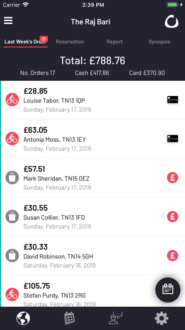Switch to the Reservation tab
185x330 pixels.
[x=70, y=42]
